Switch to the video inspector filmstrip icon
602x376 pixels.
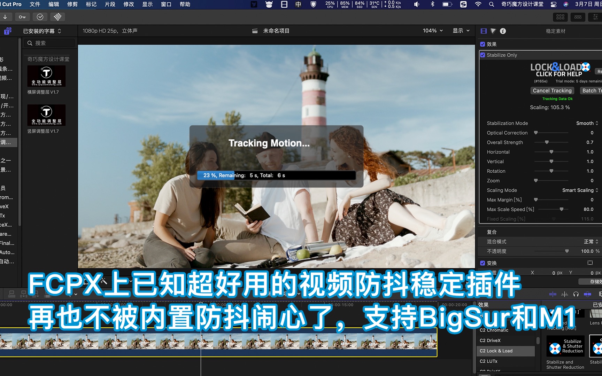484,31
